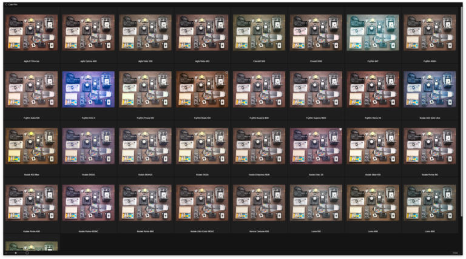Click the Close button at bottom right
The width and height of the screenshot is (466, 259).
pyautogui.click(x=455, y=253)
